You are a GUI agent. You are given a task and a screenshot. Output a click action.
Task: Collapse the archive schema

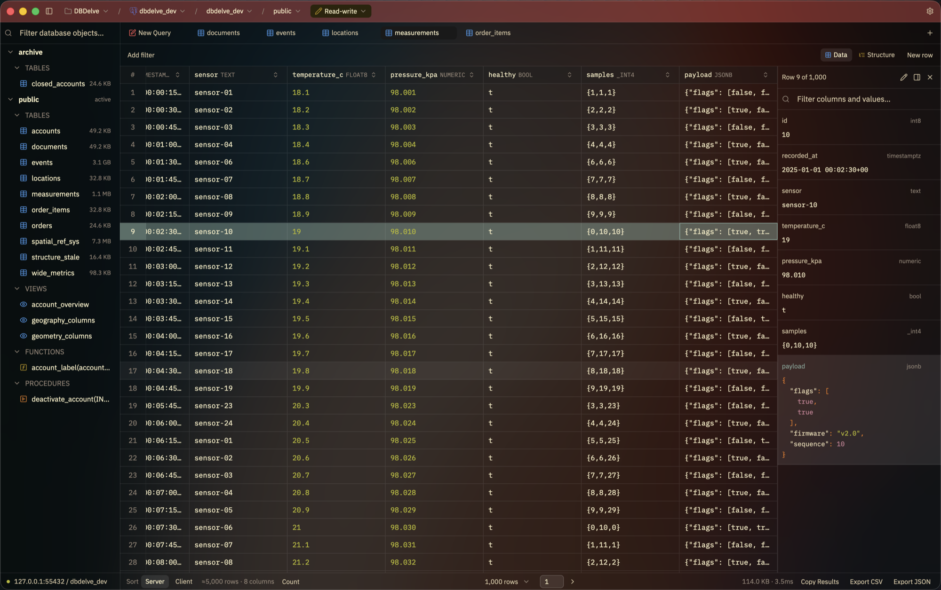click(10, 52)
